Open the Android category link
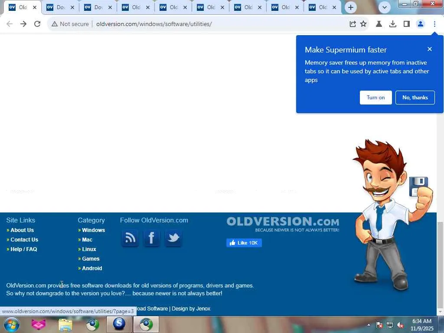 tap(92, 268)
